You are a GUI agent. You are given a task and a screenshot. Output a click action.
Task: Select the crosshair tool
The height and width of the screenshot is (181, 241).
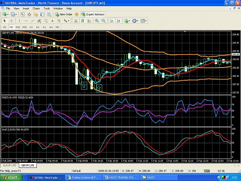click(11, 21)
